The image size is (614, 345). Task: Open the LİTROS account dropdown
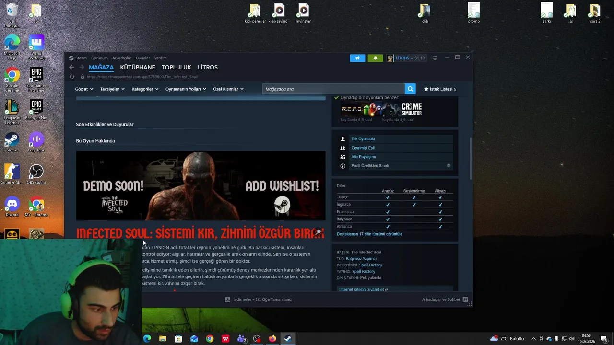point(405,58)
